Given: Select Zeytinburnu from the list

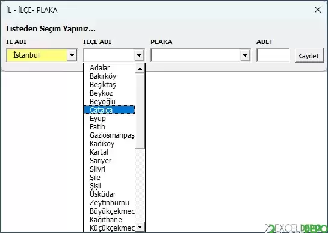Looking at the screenshot, I should [109, 203].
